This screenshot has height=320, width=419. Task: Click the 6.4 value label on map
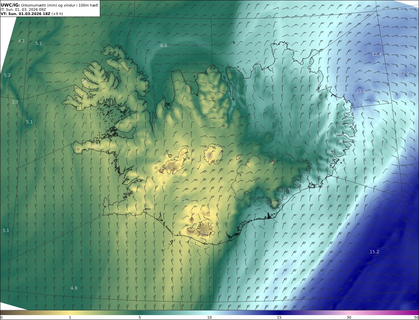(x=164, y=45)
